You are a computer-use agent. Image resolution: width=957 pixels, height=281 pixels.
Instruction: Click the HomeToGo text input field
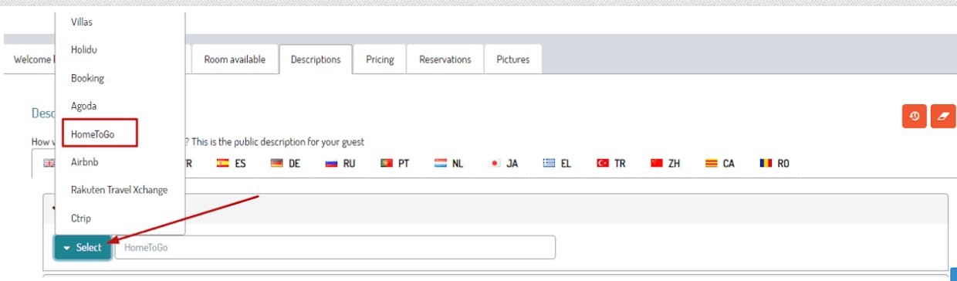tap(335, 247)
